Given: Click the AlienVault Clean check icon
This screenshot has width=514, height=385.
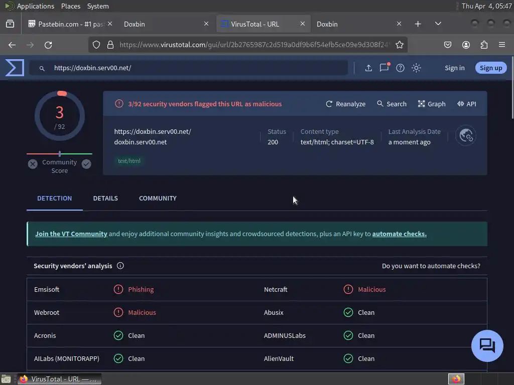Looking at the screenshot, I should (348, 358).
